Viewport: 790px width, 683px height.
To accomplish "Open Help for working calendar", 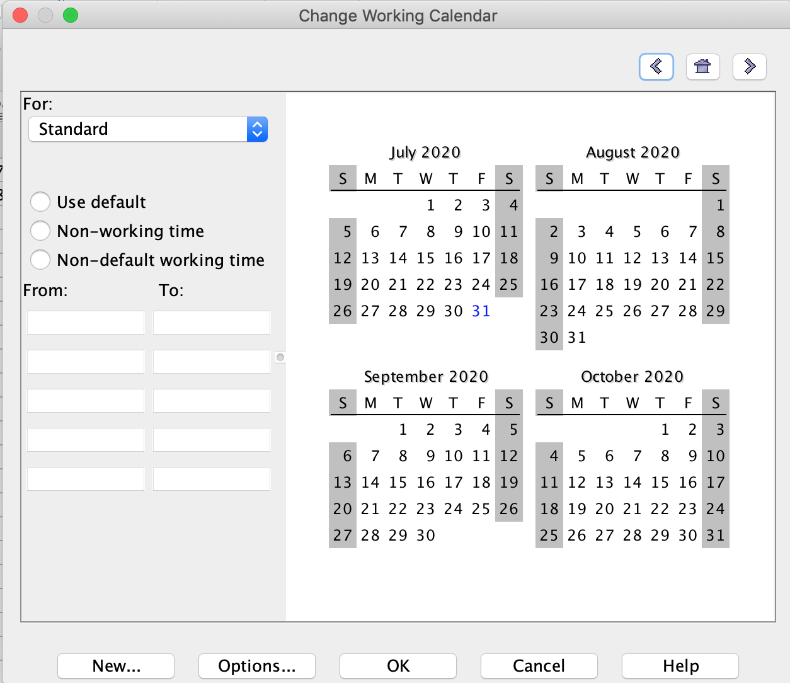I will tap(680, 666).
